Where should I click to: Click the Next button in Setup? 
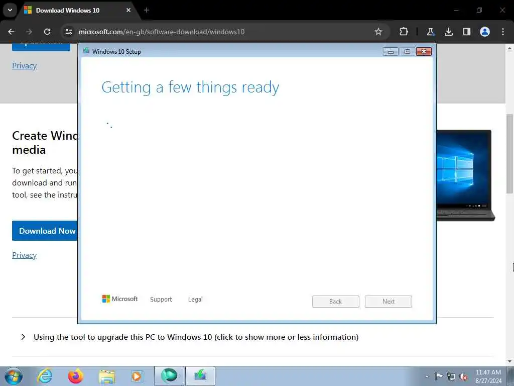pos(389,302)
